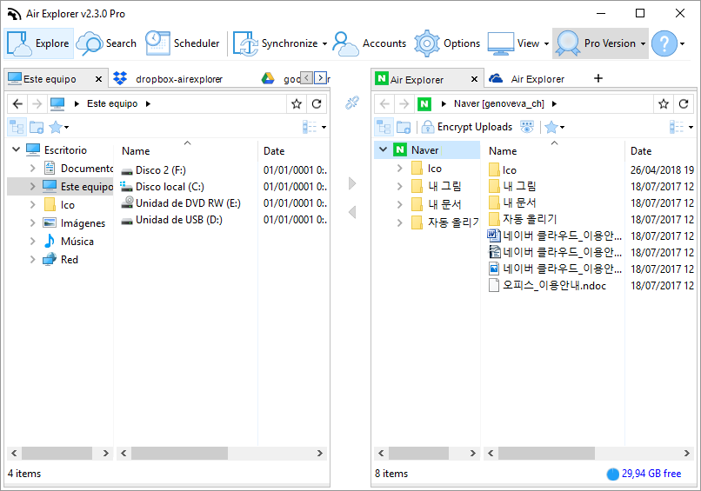Viewport: 701px width, 491px height.
Task: Create new folder in right pane
Action: point(404,128)
